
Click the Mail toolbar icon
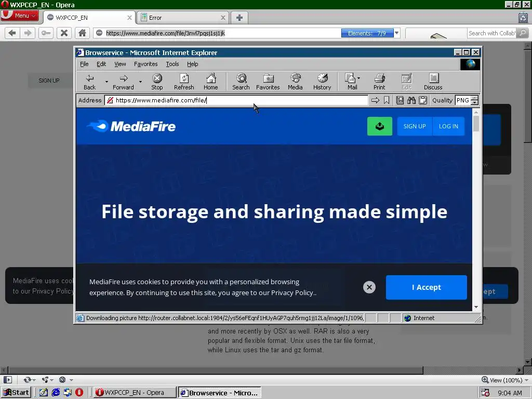pos(351,82)
